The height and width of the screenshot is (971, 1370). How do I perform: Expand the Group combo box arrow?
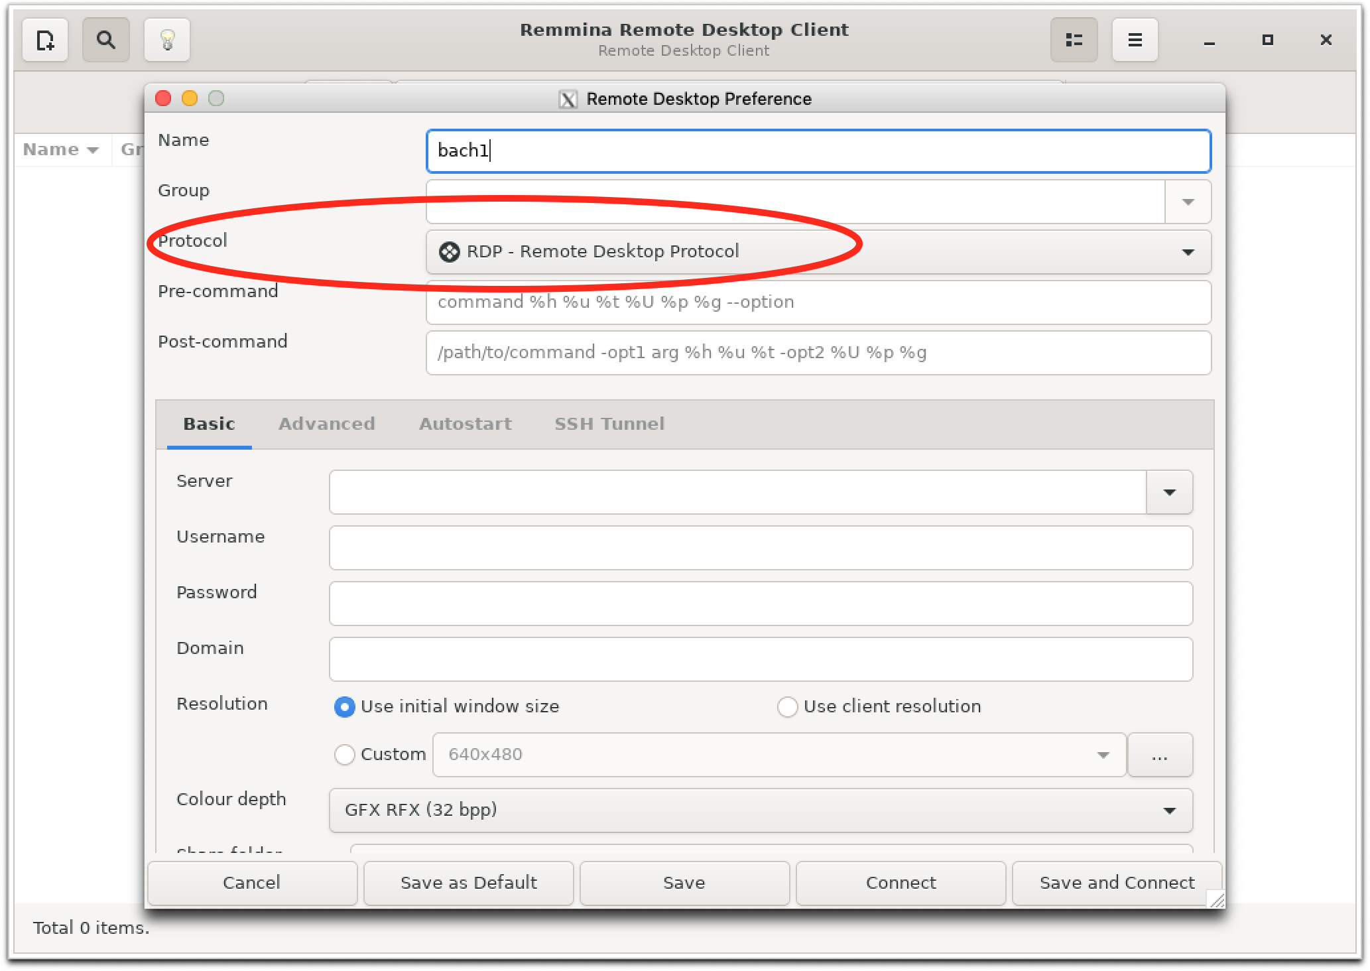point(1188,202)
